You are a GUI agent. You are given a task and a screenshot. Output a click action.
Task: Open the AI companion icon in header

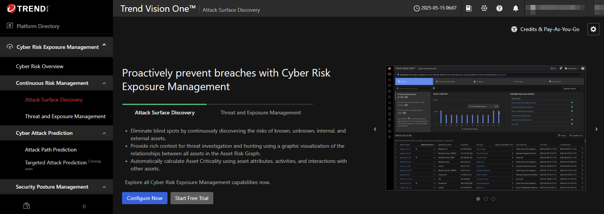(484, 8)
